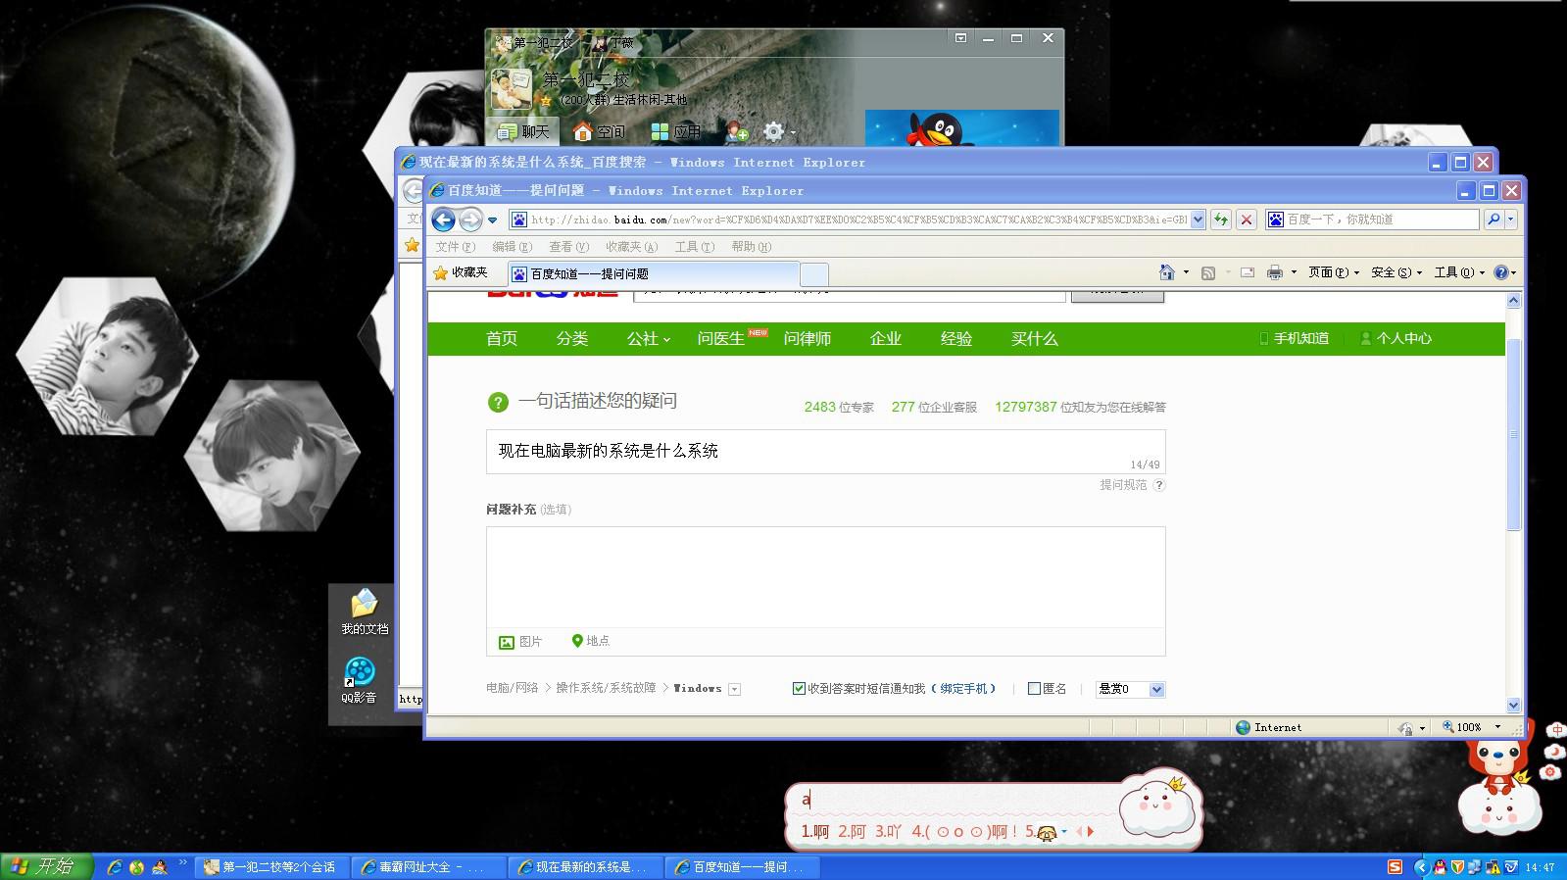This screenshot has width=1567, height=880.
Task: Select the 问医生 navigation tab
Action: coord(721,338)
